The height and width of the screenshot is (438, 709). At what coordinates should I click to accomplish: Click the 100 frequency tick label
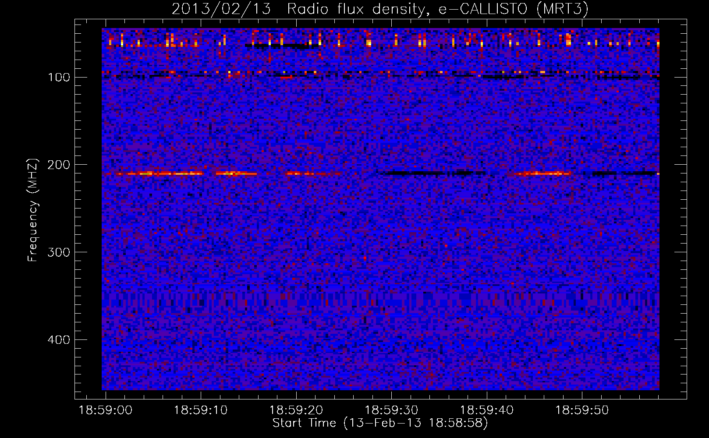click(59, 77)
